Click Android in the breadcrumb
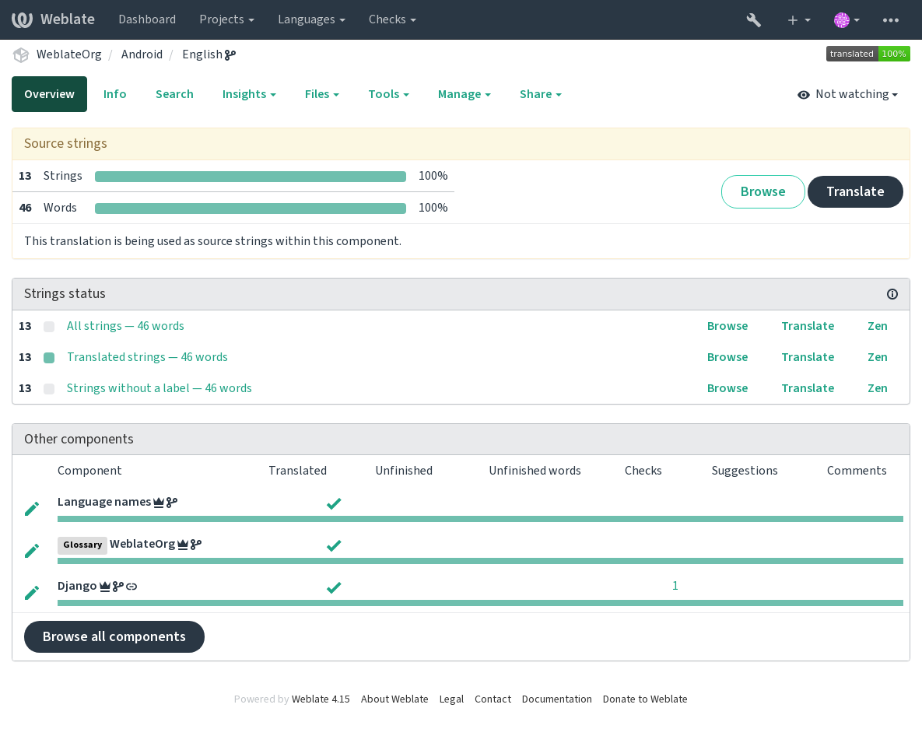The width and height of the screenshot is (922, 729). click(x=142, y=54)
